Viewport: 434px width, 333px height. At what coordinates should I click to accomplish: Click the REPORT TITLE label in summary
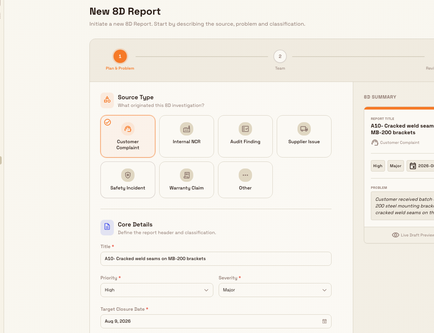pos(383,119)
